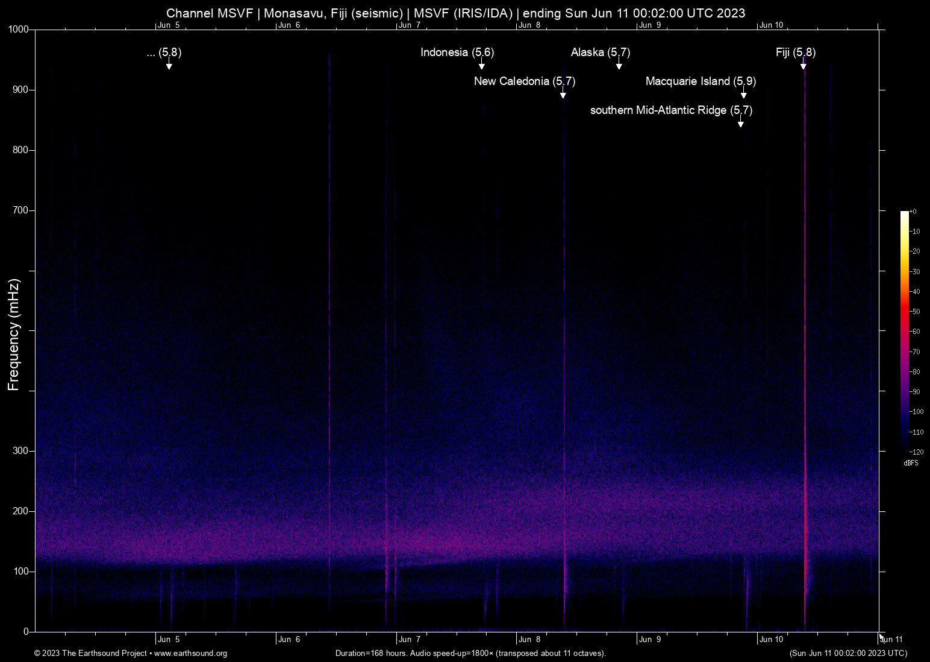Click the arrow under New Caledonia label
This screenshot has height=662, width=930.
[563, 95]
